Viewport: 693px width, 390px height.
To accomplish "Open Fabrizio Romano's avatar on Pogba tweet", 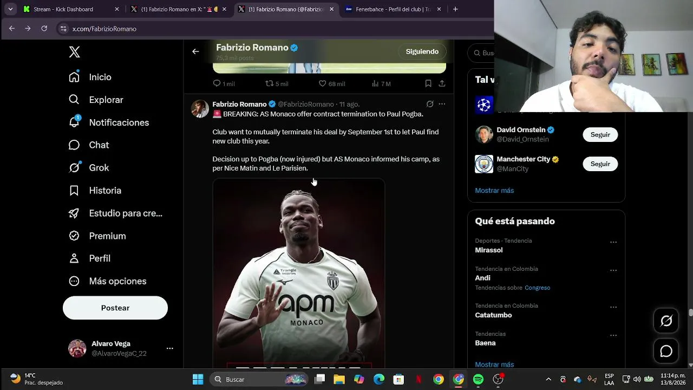I will point(200,109).
